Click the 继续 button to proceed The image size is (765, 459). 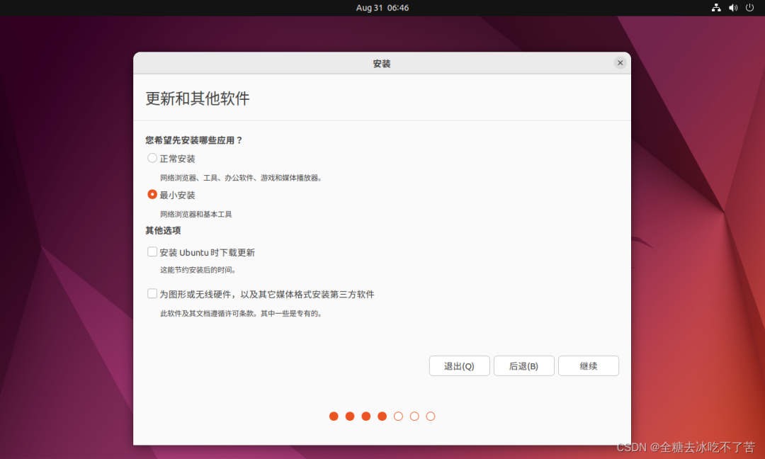[588, 366]
